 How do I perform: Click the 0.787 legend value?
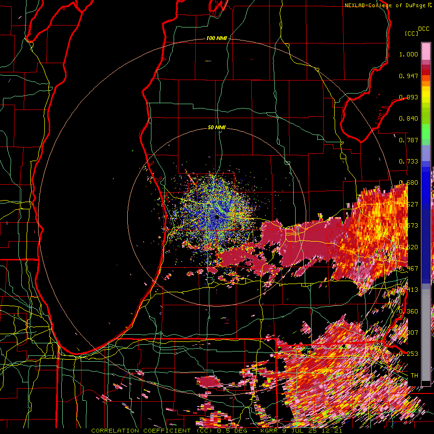click(x=408, y=140)
